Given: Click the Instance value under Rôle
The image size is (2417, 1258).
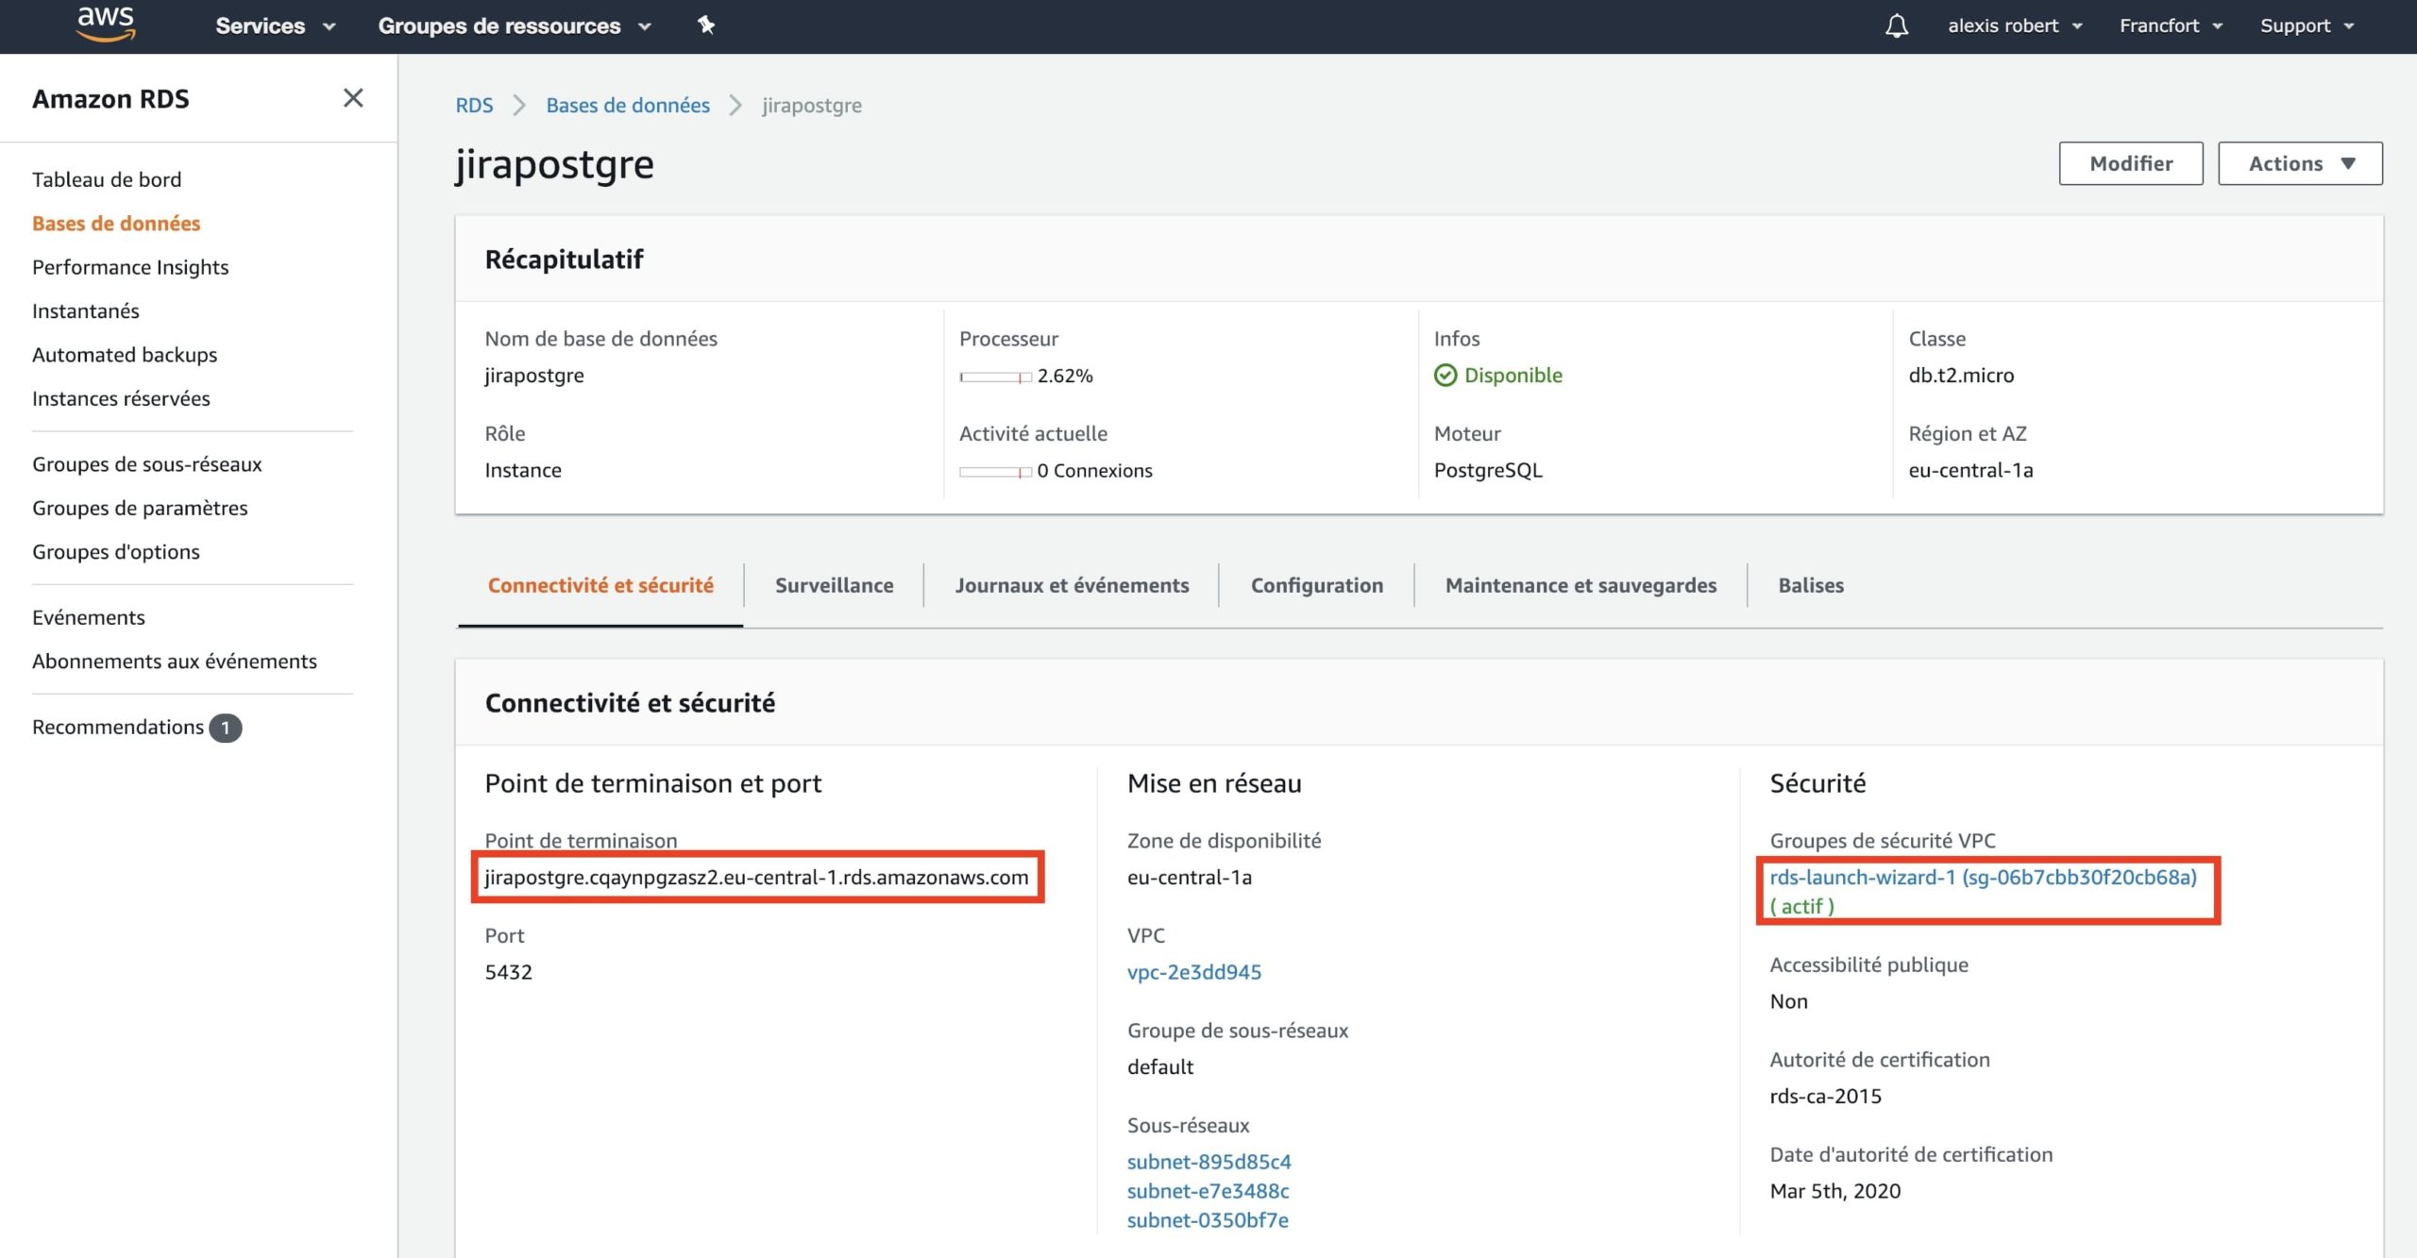Looking at the screenshot, I should (523, 470).
